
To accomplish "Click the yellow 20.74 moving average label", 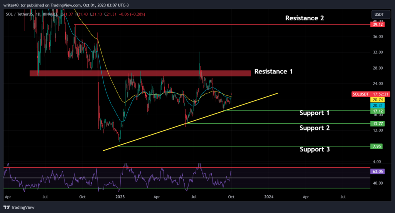I will tap(377, 100).
